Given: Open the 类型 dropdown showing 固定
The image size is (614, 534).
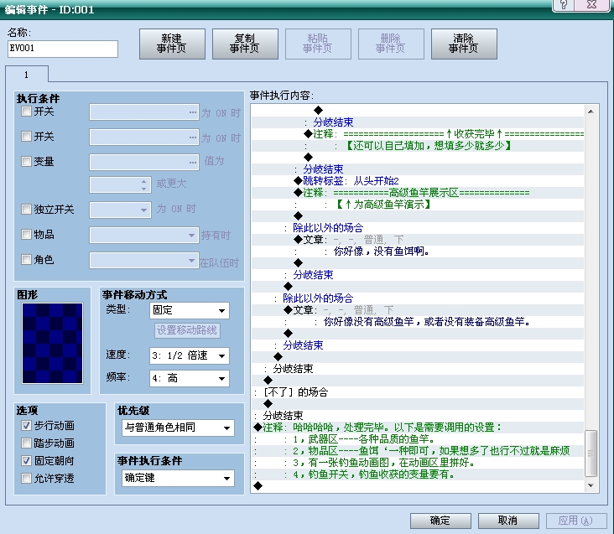Looking at the screenshot, I should (x=190, y=311).
